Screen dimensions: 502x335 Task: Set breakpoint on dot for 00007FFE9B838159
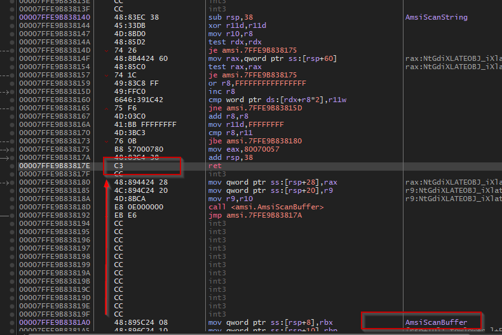(12, 83)
